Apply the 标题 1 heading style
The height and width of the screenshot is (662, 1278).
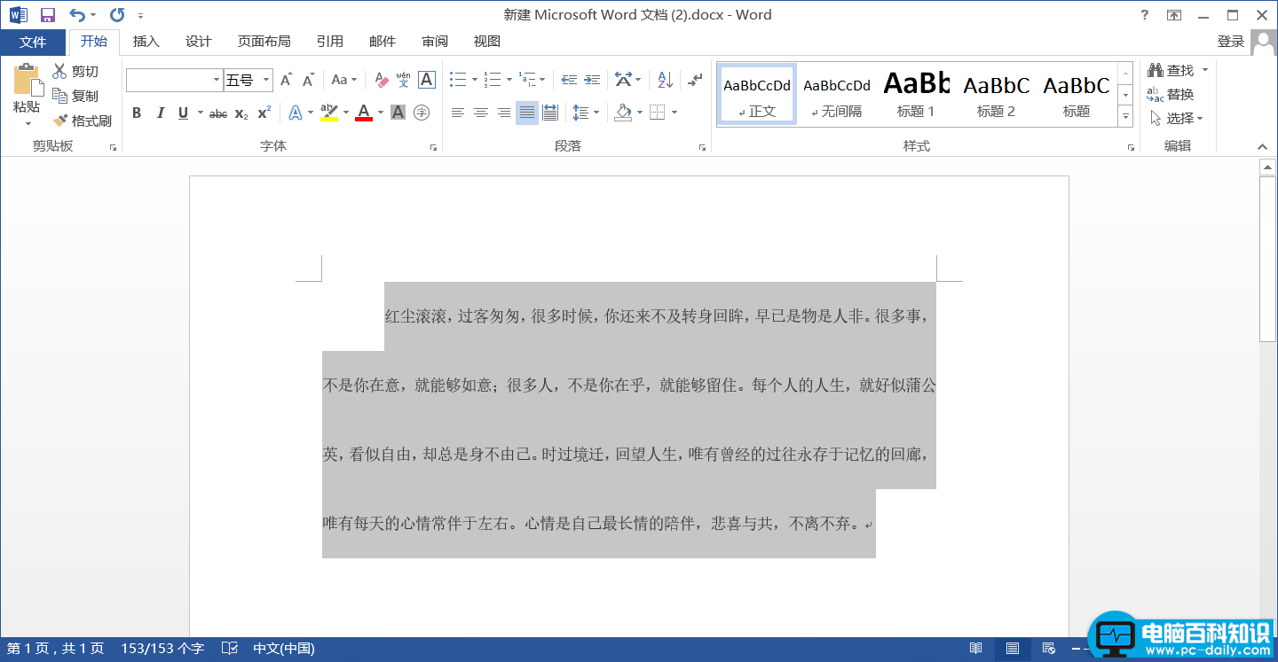(x=916, y=95)
